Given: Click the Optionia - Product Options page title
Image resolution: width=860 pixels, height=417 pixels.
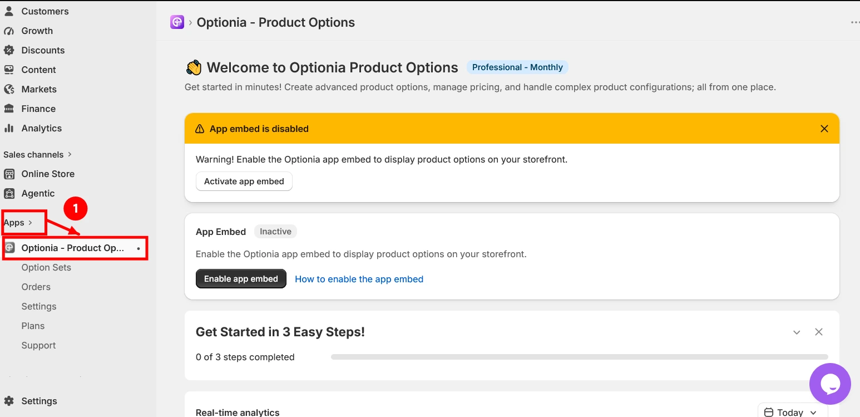Looking at the screenshot, I should [x=276, y=22].
